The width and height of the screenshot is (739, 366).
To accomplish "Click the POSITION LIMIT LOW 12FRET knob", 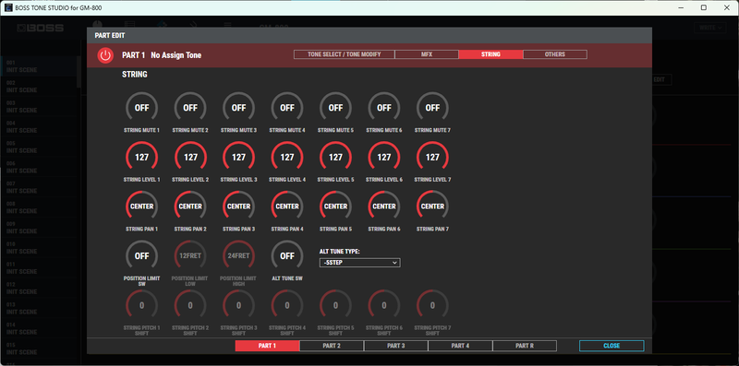I will [x=190, y=256].
